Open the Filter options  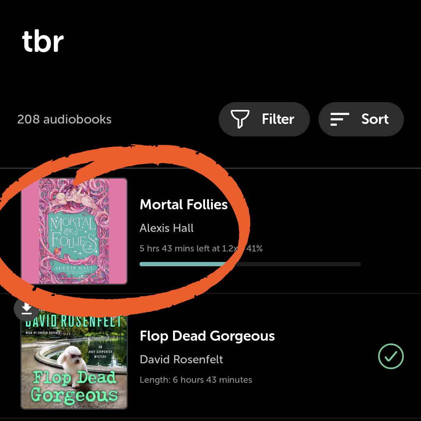tap(264, 119)
